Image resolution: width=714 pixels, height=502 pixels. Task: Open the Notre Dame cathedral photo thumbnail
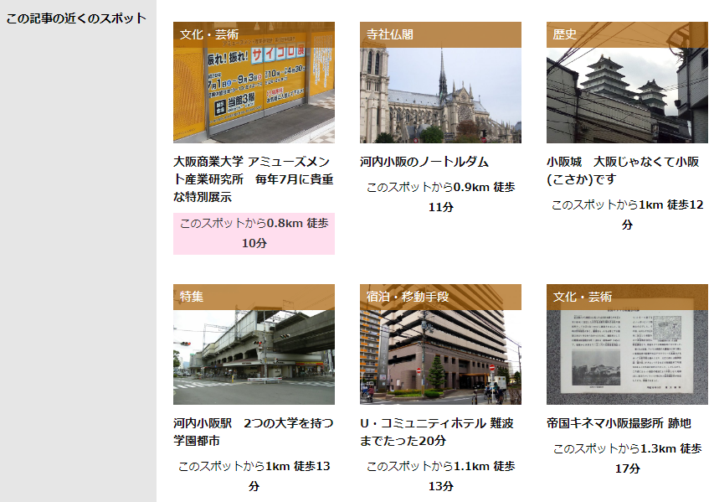(x=440, y=94)
